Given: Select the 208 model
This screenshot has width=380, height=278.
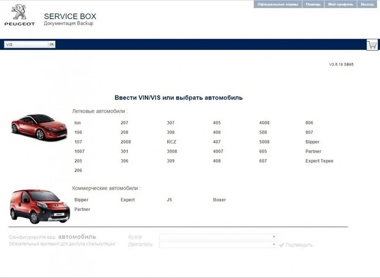Looking at the screenshot, I should pyautogui.click(x=125, y=132).
